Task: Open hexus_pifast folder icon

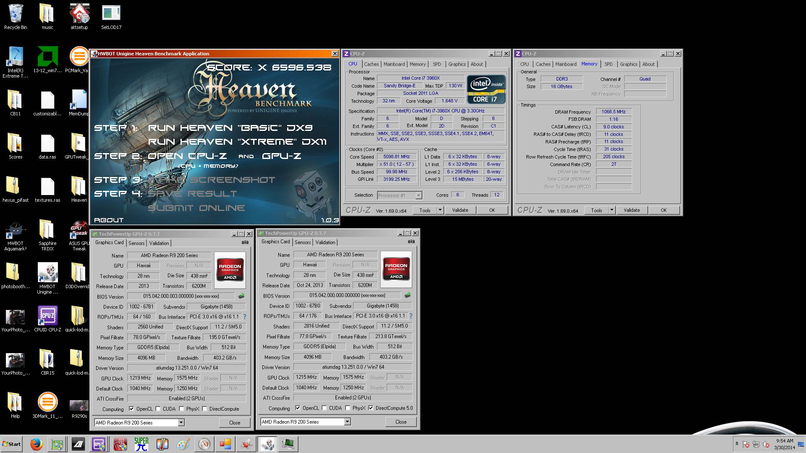Action: [x=16, y=190]
